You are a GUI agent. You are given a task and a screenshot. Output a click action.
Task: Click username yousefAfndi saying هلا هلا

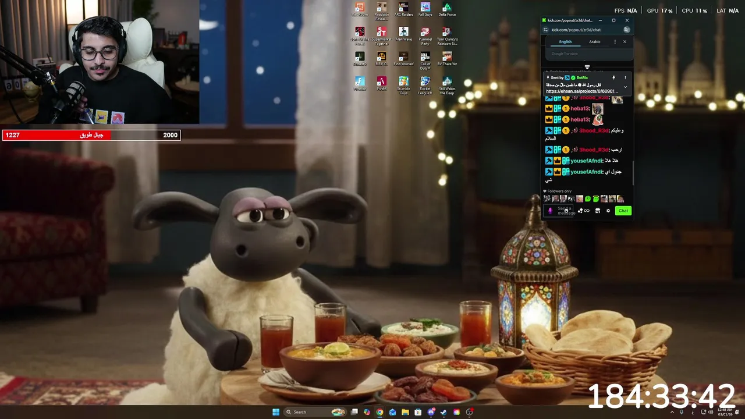586,161
